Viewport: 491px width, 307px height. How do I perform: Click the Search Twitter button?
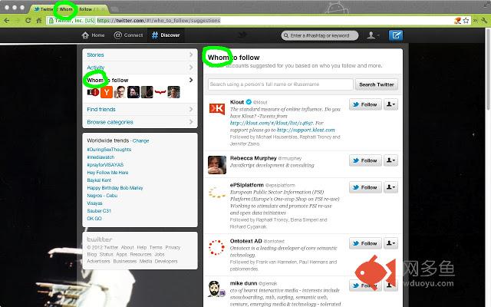click(x=377, y=84)
